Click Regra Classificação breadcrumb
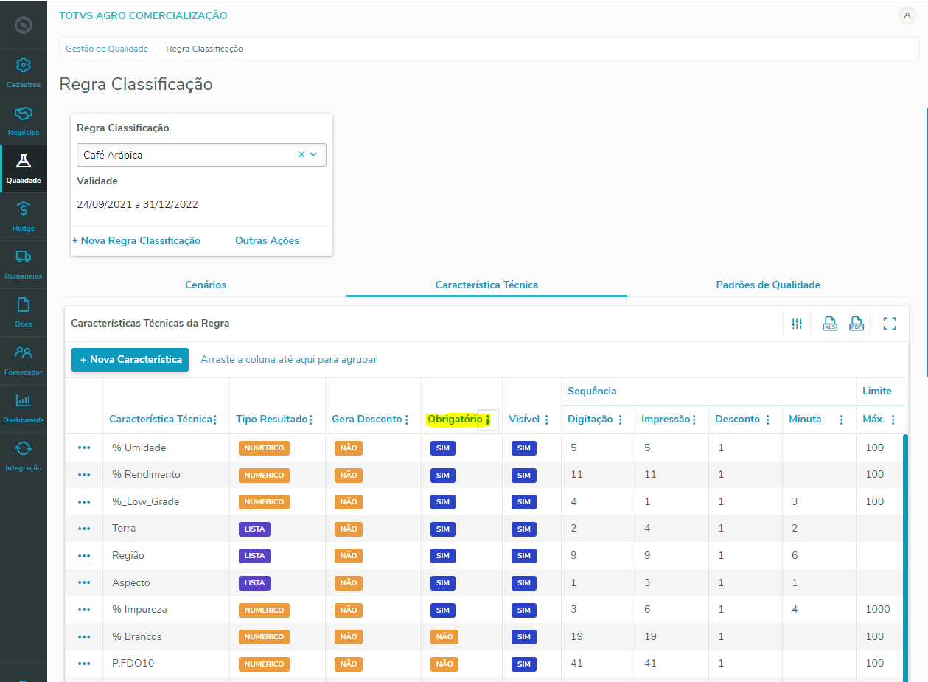 tap(204, 49)
